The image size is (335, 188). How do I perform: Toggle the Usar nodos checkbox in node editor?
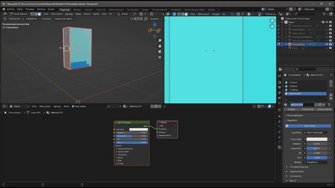click(x=73, y=107)
